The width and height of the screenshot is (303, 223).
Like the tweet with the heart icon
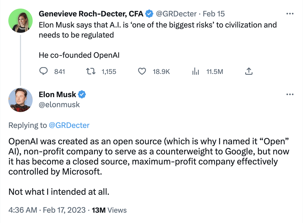pos(142,71)
